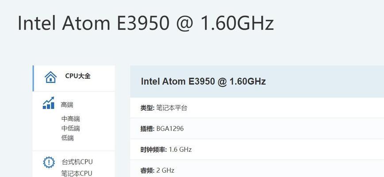Open the 台式机CPU list
Screen dimensions: 384x177
(x=77, y=162)
